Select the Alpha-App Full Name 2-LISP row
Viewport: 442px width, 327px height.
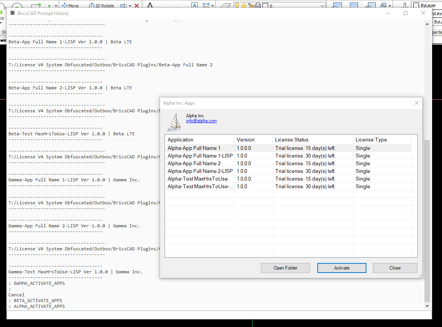288,171
